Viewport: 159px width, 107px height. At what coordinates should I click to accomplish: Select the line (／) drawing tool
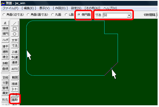[x=15, y=23]
